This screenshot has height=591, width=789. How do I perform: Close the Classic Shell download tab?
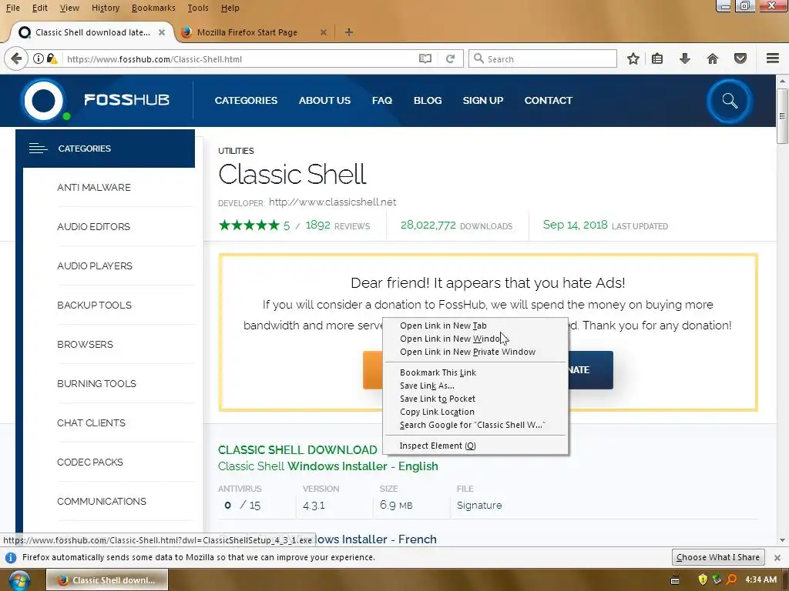162,32
